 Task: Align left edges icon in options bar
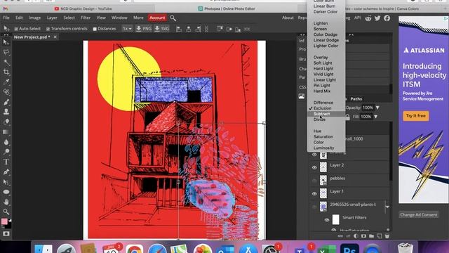click(179, 29)
